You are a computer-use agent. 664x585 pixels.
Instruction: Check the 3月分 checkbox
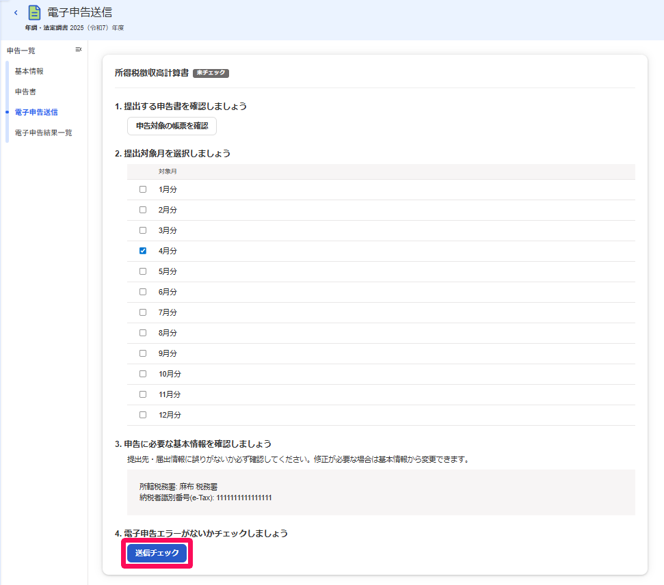click(x=143, y=230)
